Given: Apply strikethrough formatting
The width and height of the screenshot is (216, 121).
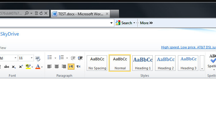Looking at the screenshot, I should coord(6,67).
